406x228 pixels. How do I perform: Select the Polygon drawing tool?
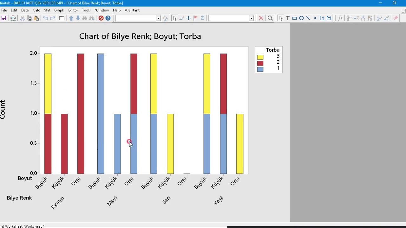(329, 18)
